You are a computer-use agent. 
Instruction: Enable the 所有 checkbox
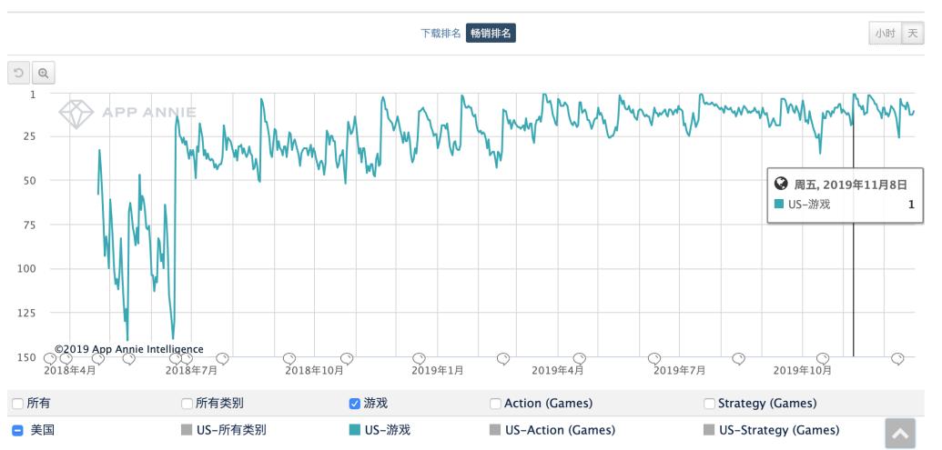pos(17,404)
